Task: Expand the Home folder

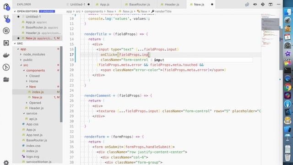Action: pyautogui.click(x=33, y=81)
